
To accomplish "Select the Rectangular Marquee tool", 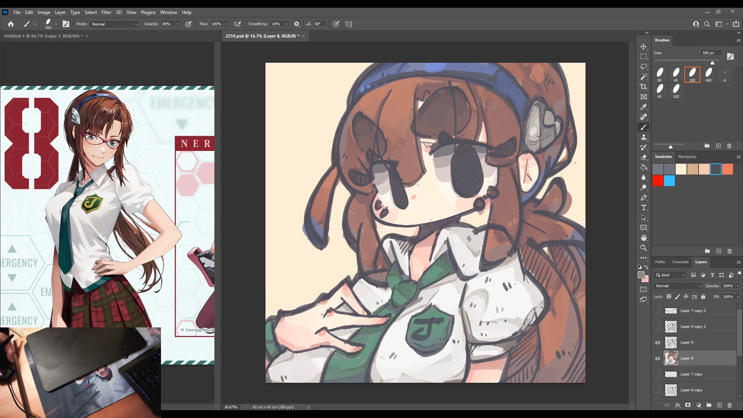I will point(644,57).
